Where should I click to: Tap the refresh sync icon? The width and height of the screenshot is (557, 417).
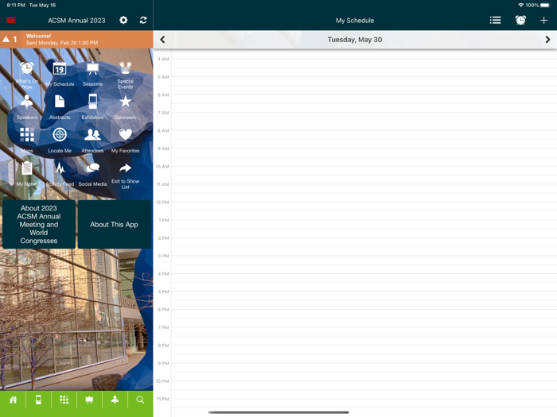pyautogui.click(x=143, y=20)
